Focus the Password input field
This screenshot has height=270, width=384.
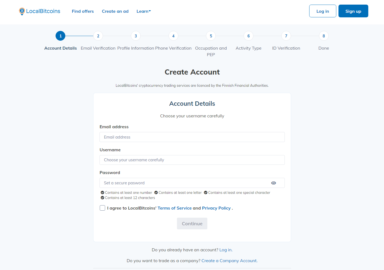click(192, 183)
